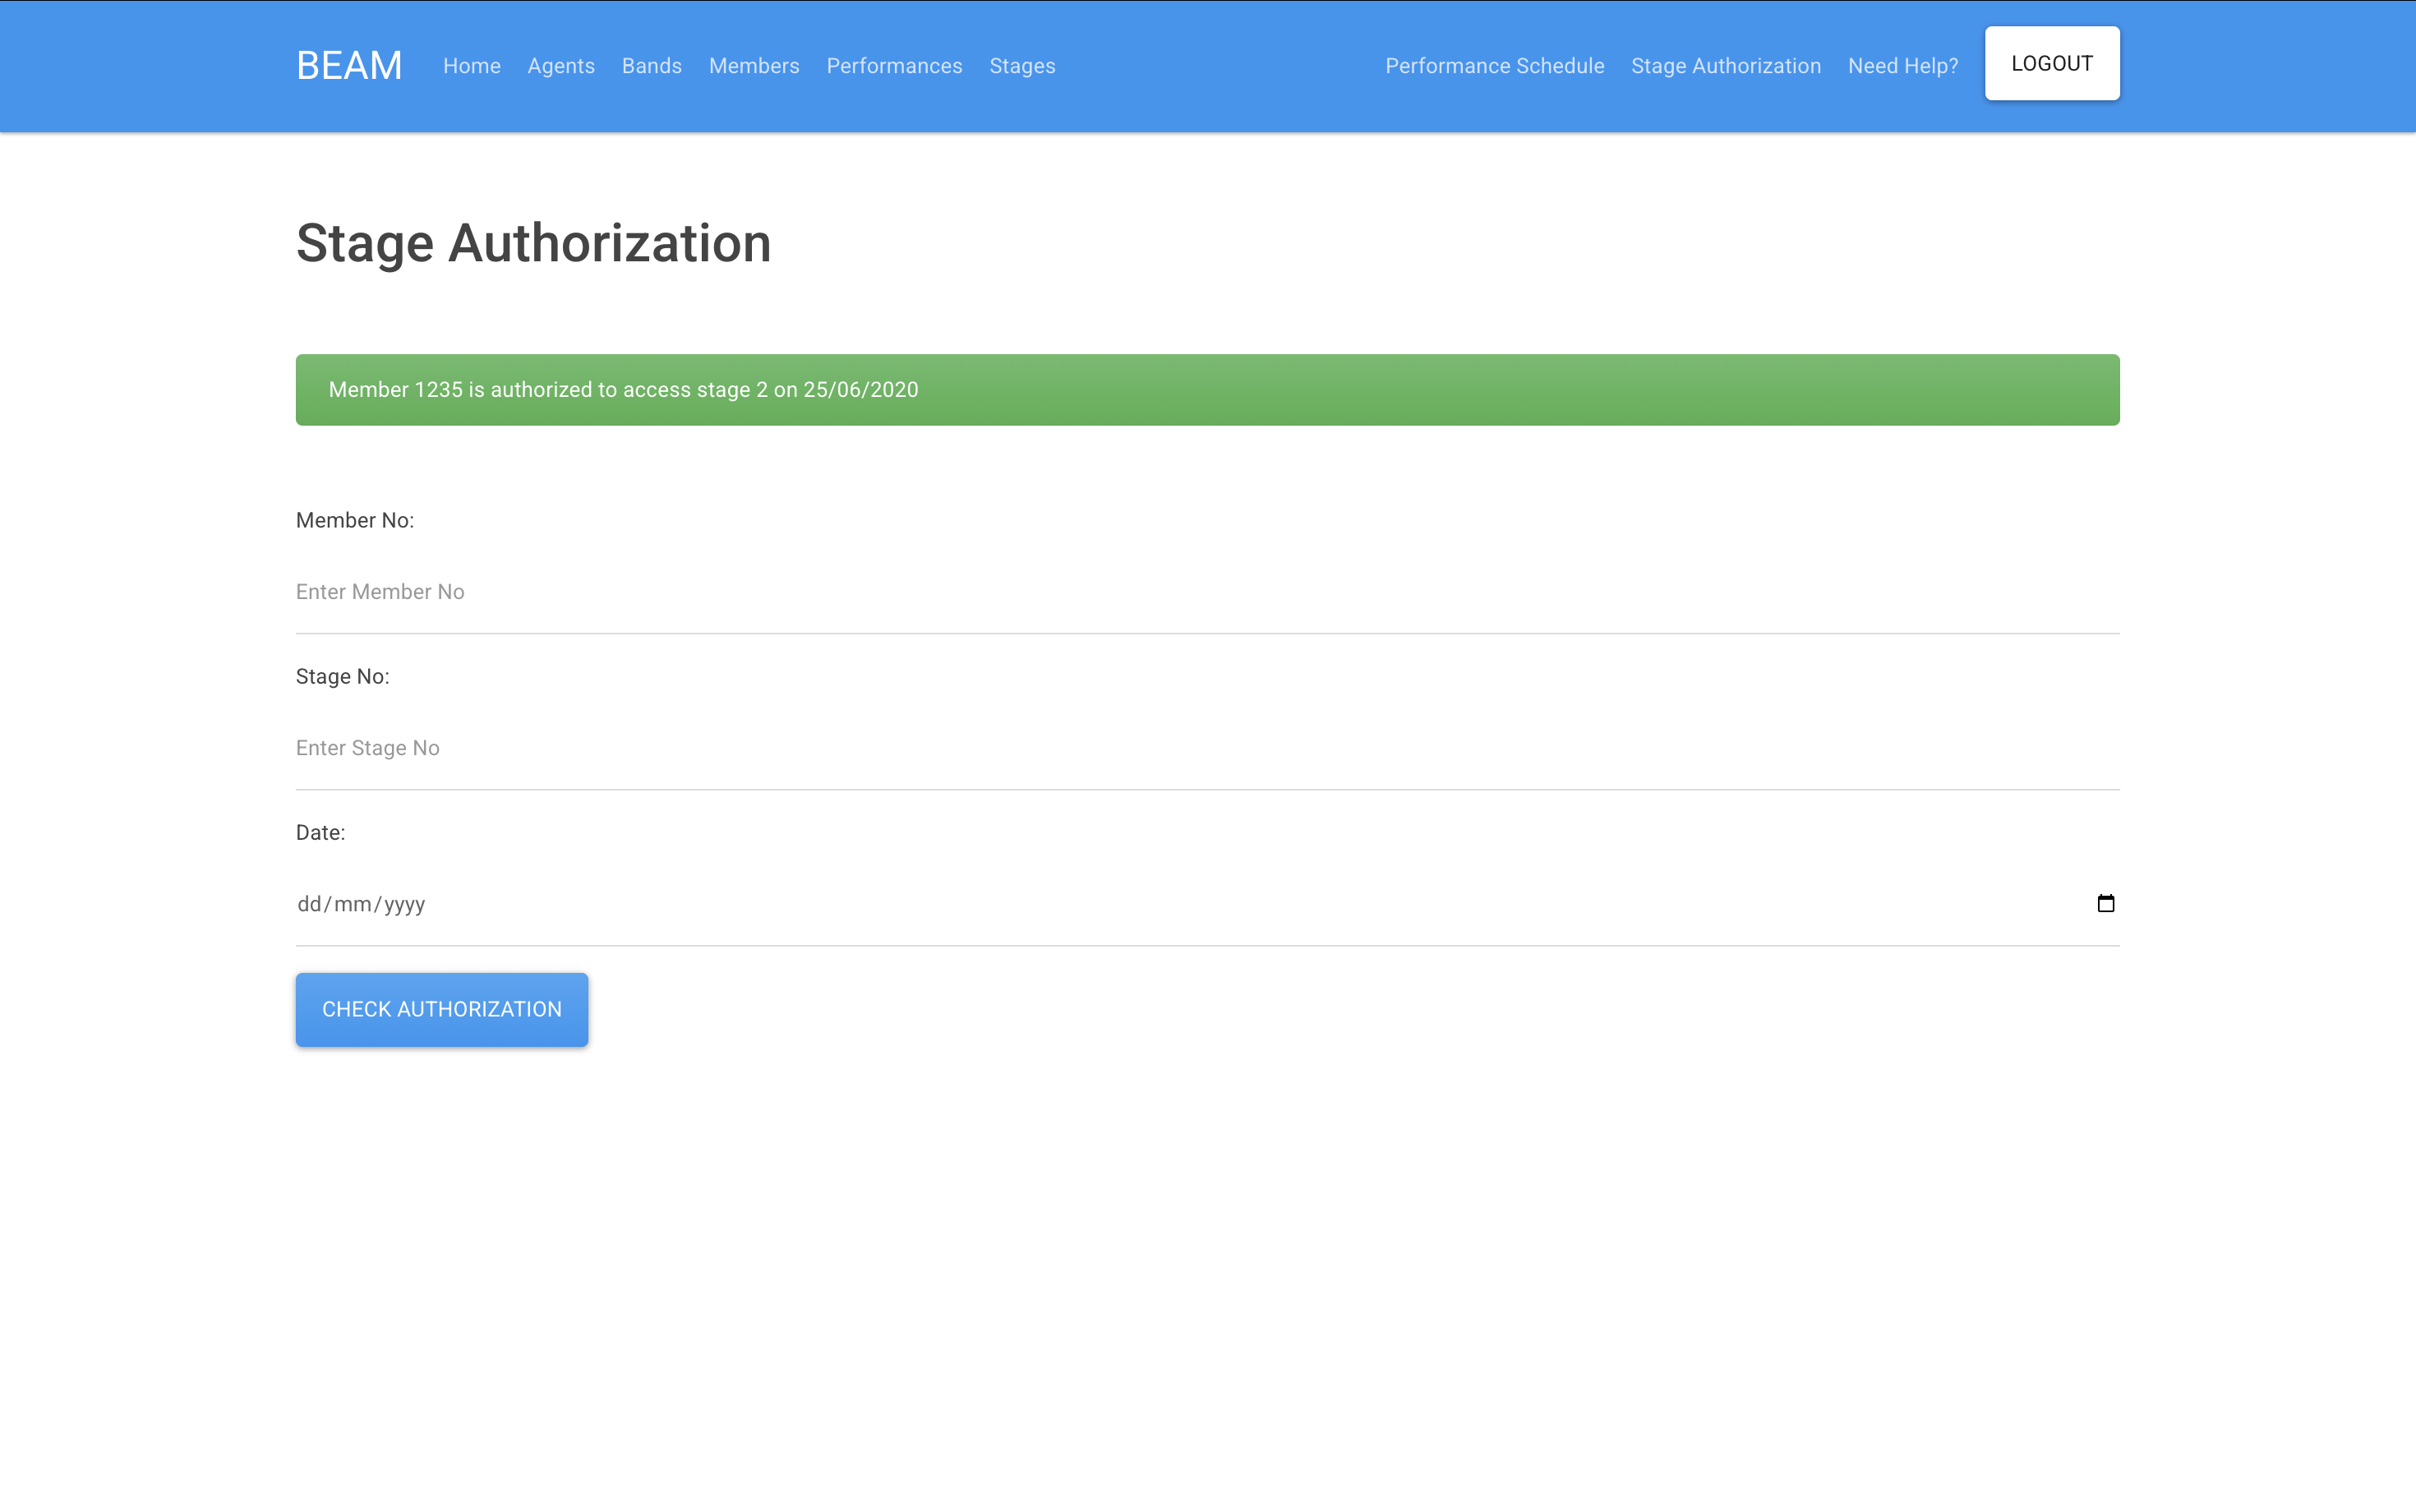
Task: Click the Stage No label
Action: (342, 676)
